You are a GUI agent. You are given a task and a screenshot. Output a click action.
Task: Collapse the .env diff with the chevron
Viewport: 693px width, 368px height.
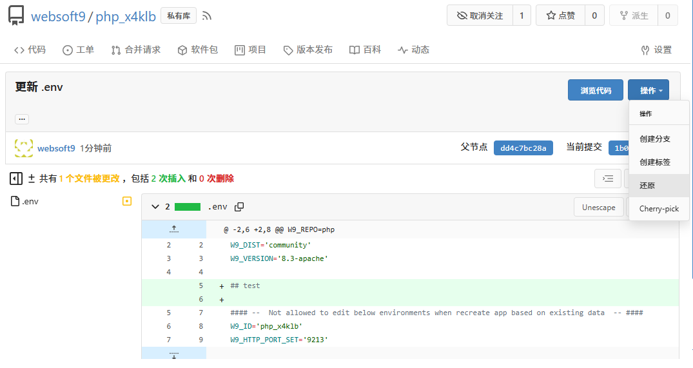pyautogui.click(x=155, y=207)
